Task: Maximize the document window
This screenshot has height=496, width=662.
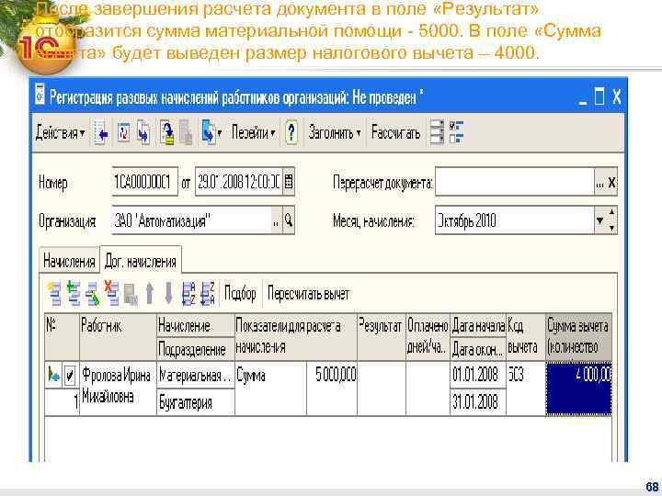Action: 599,96
